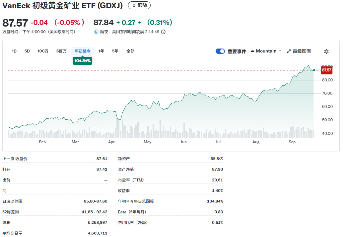Click the 87.57 price marker on chart
Screen dimensions: 343x237
pyautogui.click(x=326, y=70)
